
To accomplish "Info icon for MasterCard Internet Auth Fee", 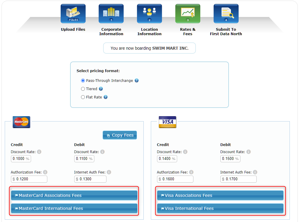I will pyautogui.click(x=109, y=172).
